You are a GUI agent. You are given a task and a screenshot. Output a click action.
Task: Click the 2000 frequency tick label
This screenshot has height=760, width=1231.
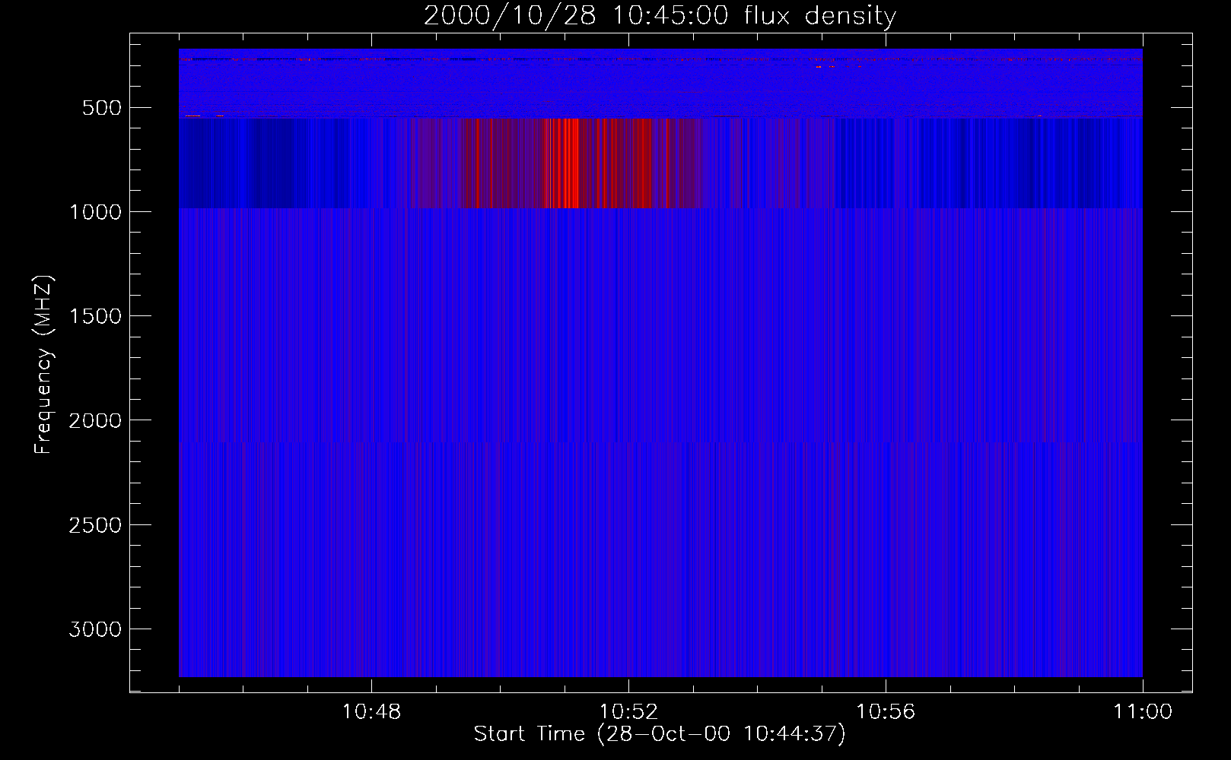click(95, 420)
